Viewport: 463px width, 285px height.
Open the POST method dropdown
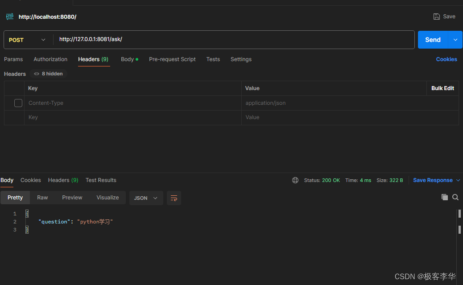[28, 39]
